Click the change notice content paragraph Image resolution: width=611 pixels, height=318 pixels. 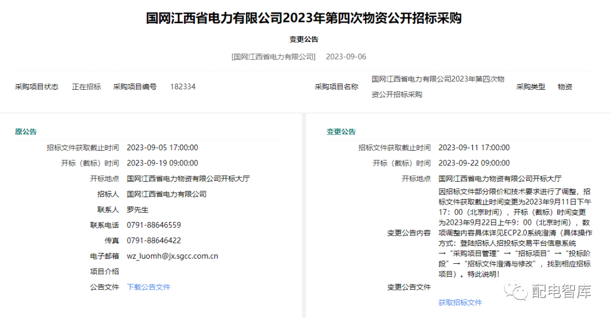tap(515, 233)
